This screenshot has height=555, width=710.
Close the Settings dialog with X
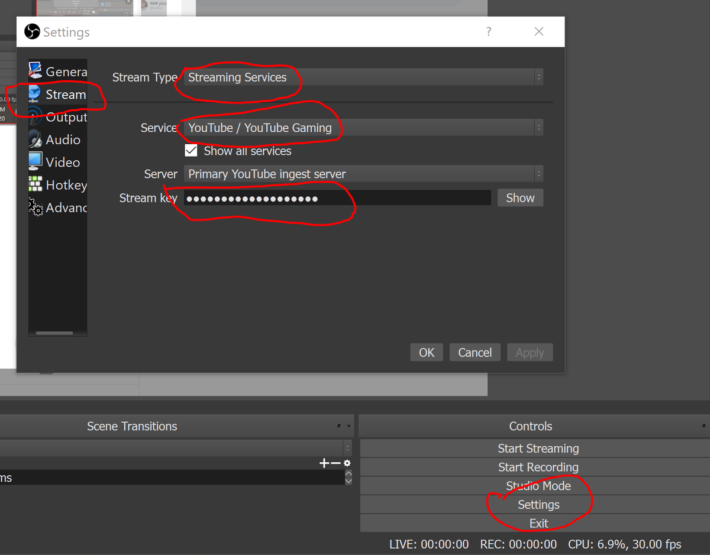pos(539,32)
